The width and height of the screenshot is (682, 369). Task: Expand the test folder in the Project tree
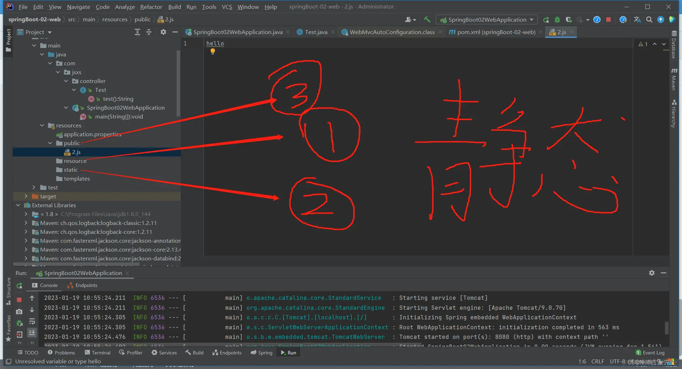(34, 187)
